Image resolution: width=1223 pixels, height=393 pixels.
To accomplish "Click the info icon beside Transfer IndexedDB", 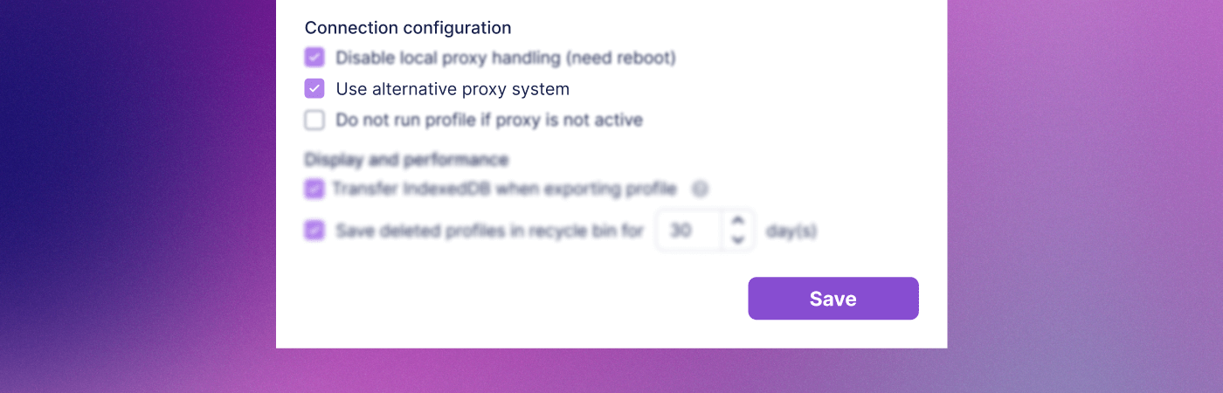I will 700,189.
